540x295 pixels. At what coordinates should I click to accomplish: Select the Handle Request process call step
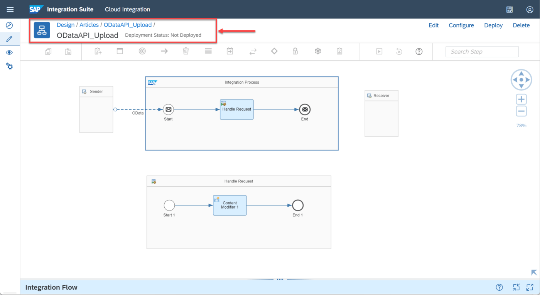237,110
